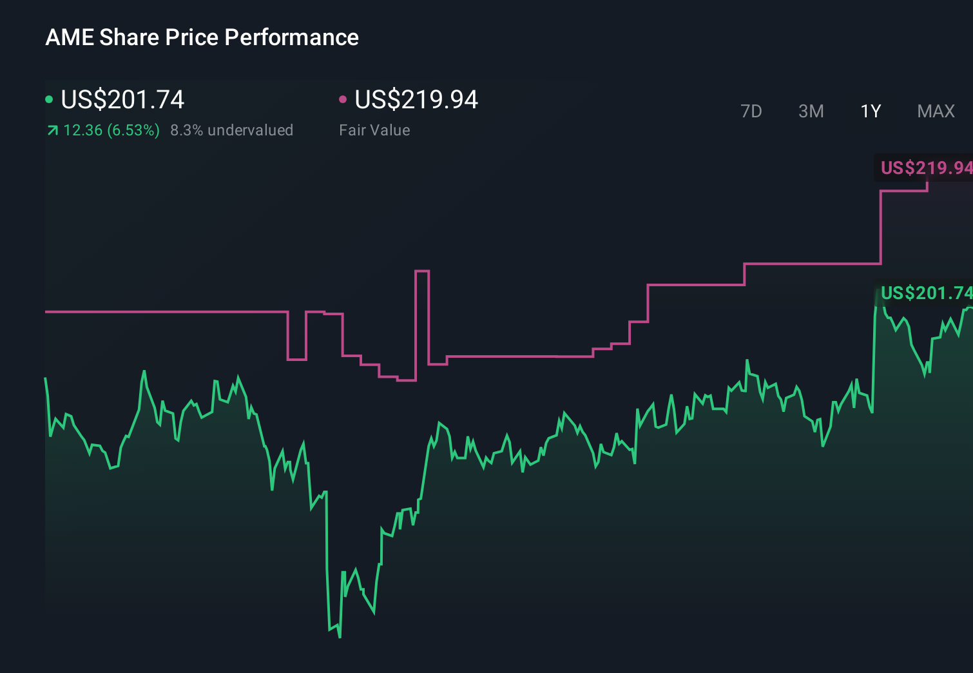Click the US$219.94 fair value tag
The width and height of the screenshot is (973, 673).
tap(923, 169)
